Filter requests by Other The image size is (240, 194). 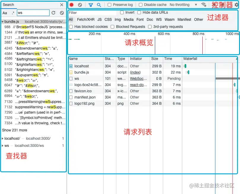[x=198, y=20]
